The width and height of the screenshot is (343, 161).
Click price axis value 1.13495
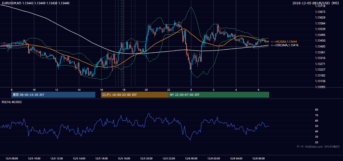click(320, 35)
